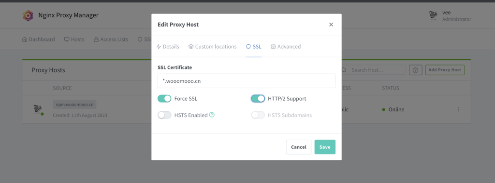Screen dimensions: 495x183
Task: Enable the HSTS Enabled toggle
Action: click(x=164, y=115)
